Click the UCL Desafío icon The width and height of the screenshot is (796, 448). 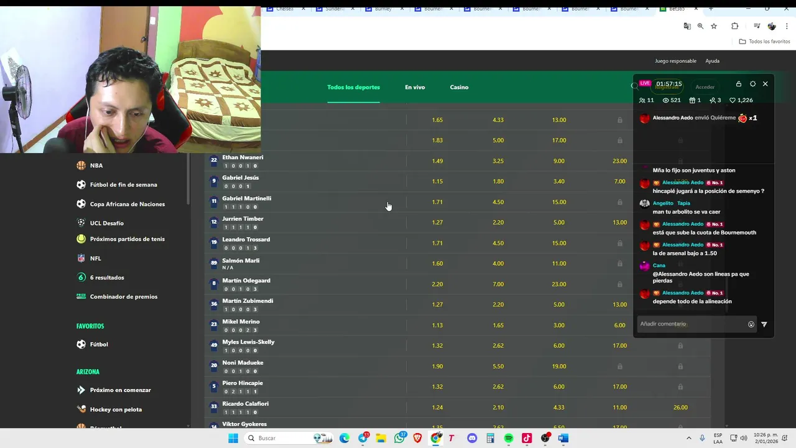(81, 223)
